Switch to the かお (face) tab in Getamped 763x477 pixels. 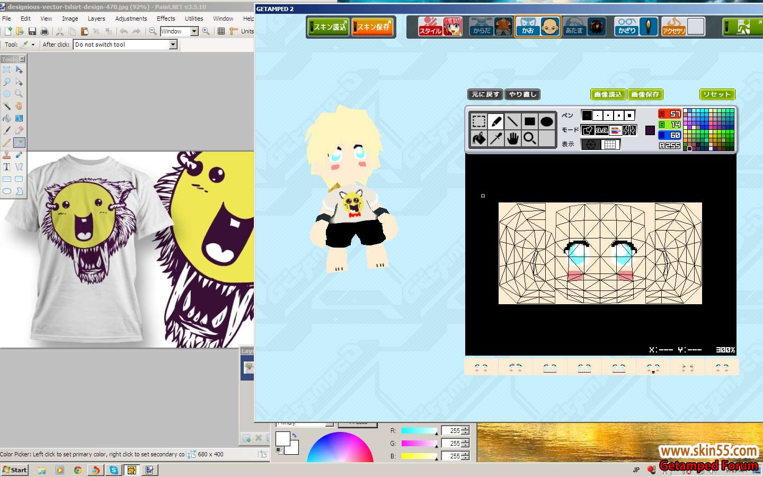[x=538, y=26]
